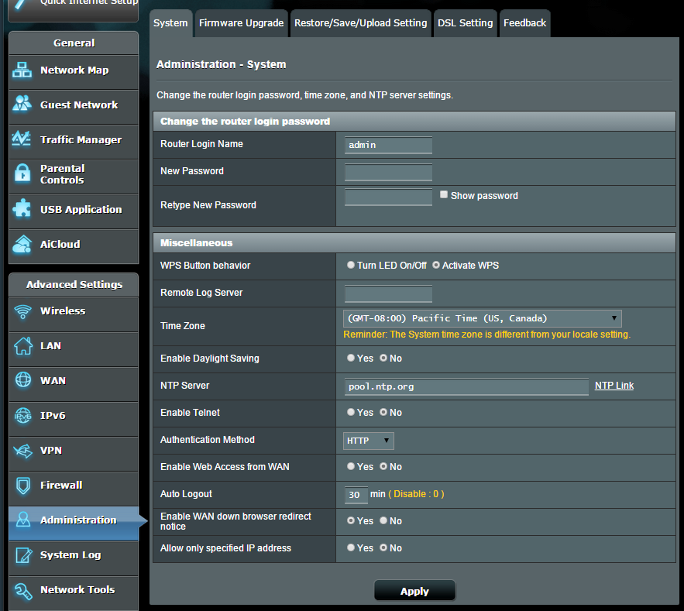Open Network Map icon in sidebar
The image size is (684, 611).
click(x=22, y=70)
